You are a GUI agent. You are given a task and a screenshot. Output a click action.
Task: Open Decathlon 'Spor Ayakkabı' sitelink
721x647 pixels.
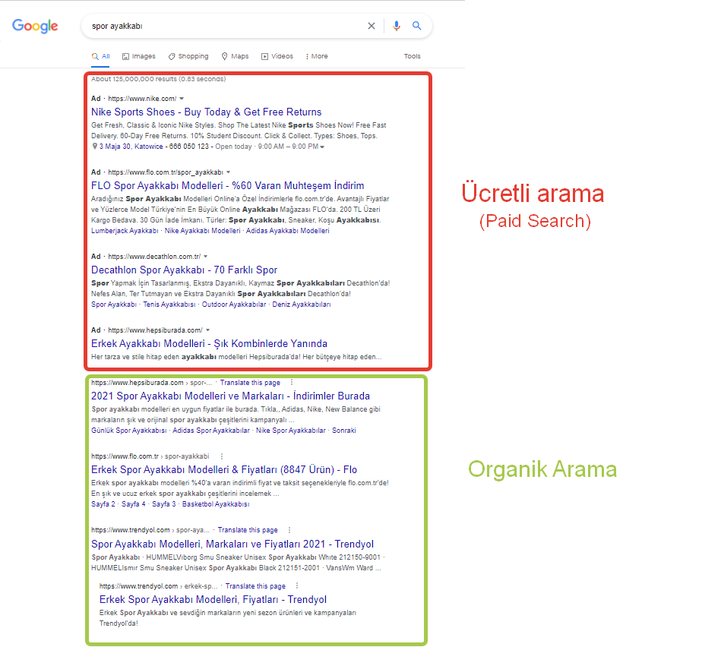pyautogui.click(x=113, y=305)
